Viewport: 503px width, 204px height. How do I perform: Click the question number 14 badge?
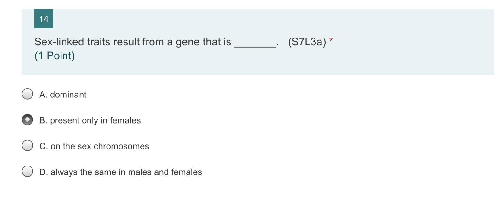click(44, 19)
